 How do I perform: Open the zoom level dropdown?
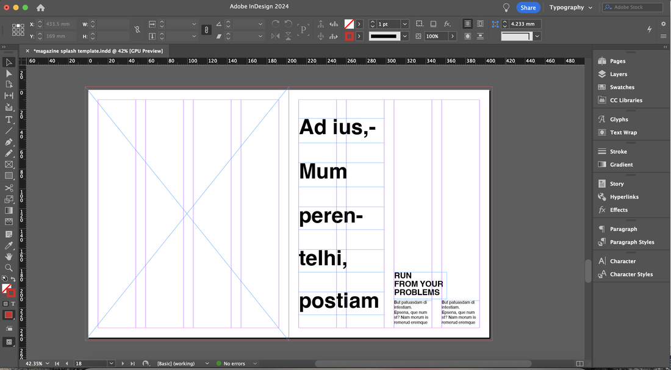[47, 363]
